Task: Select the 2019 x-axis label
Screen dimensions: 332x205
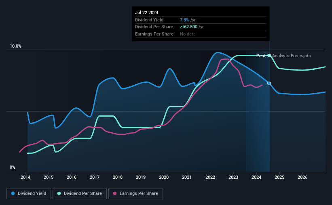Action: [x=141, y=177]
